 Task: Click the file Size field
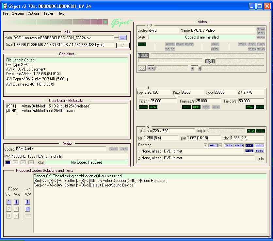(64, 45)
